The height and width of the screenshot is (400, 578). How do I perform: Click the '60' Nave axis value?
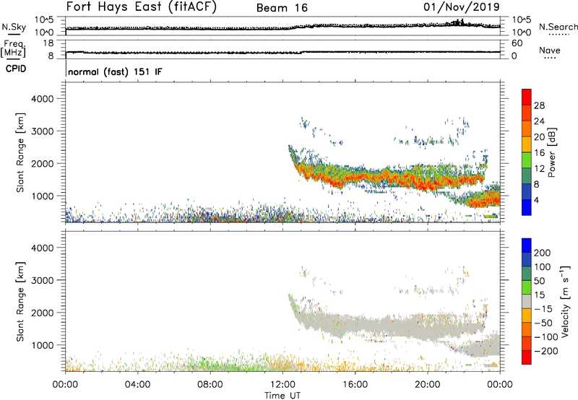click(x=517, y=43)
